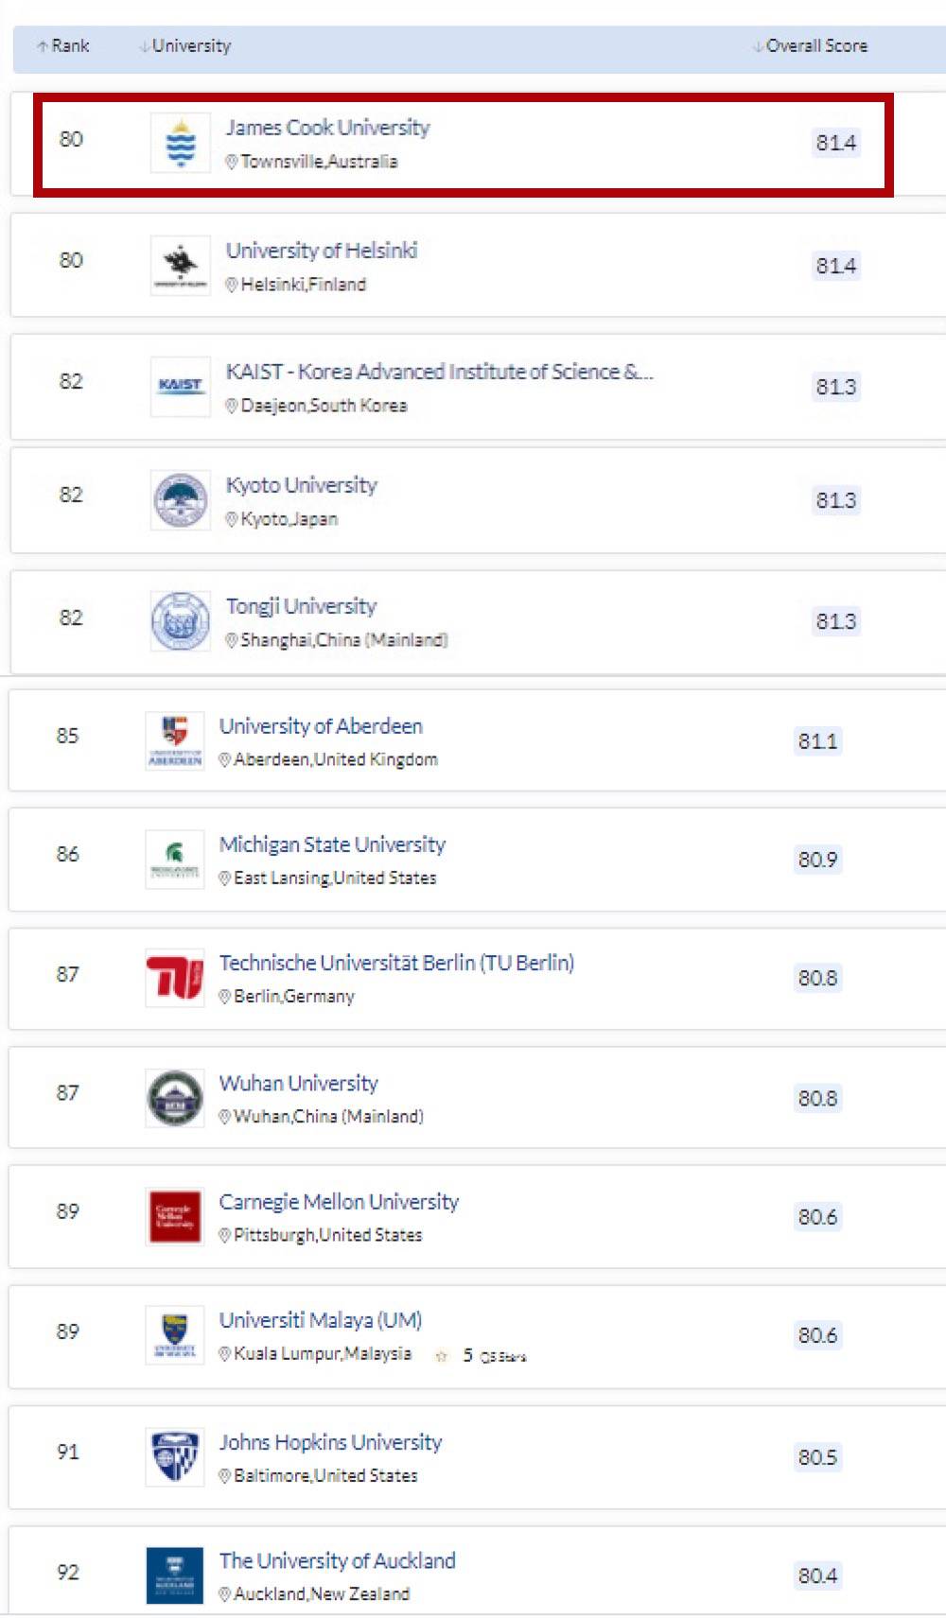Click the James Cook University logo icon
946x1618 pixels.
(x=180, y=143)
